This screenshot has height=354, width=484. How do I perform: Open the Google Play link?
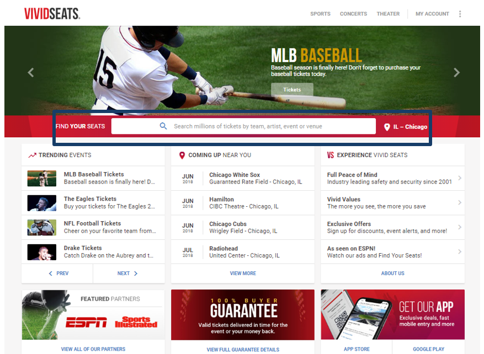(x=428, y=349)
